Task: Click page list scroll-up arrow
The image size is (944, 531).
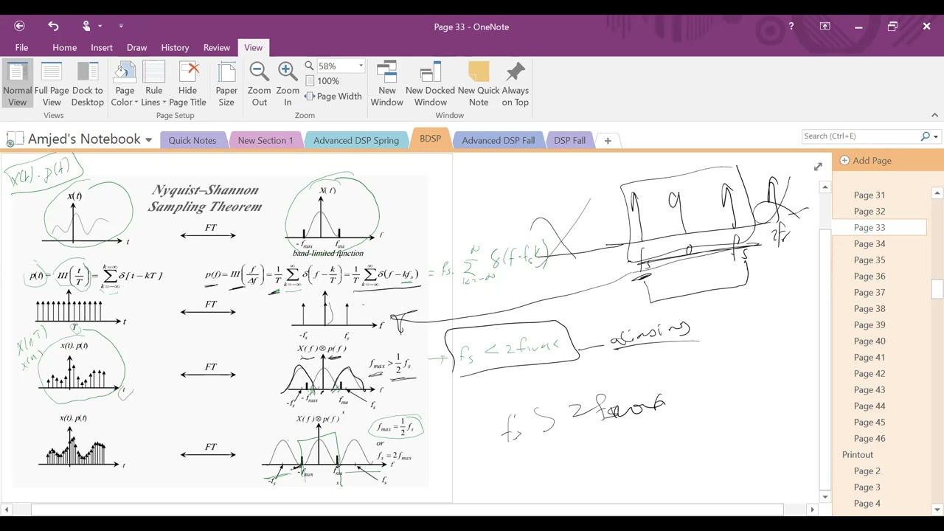Action: [x=937, y=193]
